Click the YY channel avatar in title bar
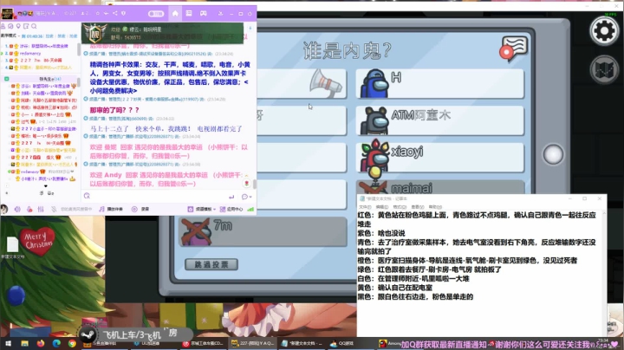The height and width of the screenshot is (350, 624). 8,14
